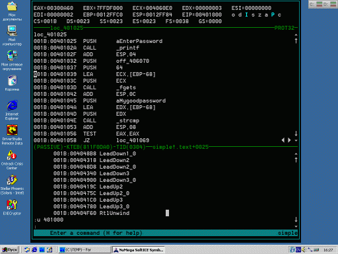The height and width of the screenshot is (254, 338).
Task: Open the My Documents folder icon
Action: tap(12, 11)
